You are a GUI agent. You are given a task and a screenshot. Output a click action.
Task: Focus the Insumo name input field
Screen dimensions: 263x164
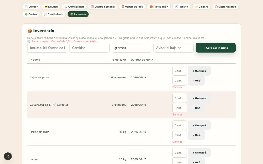[47, 48]
